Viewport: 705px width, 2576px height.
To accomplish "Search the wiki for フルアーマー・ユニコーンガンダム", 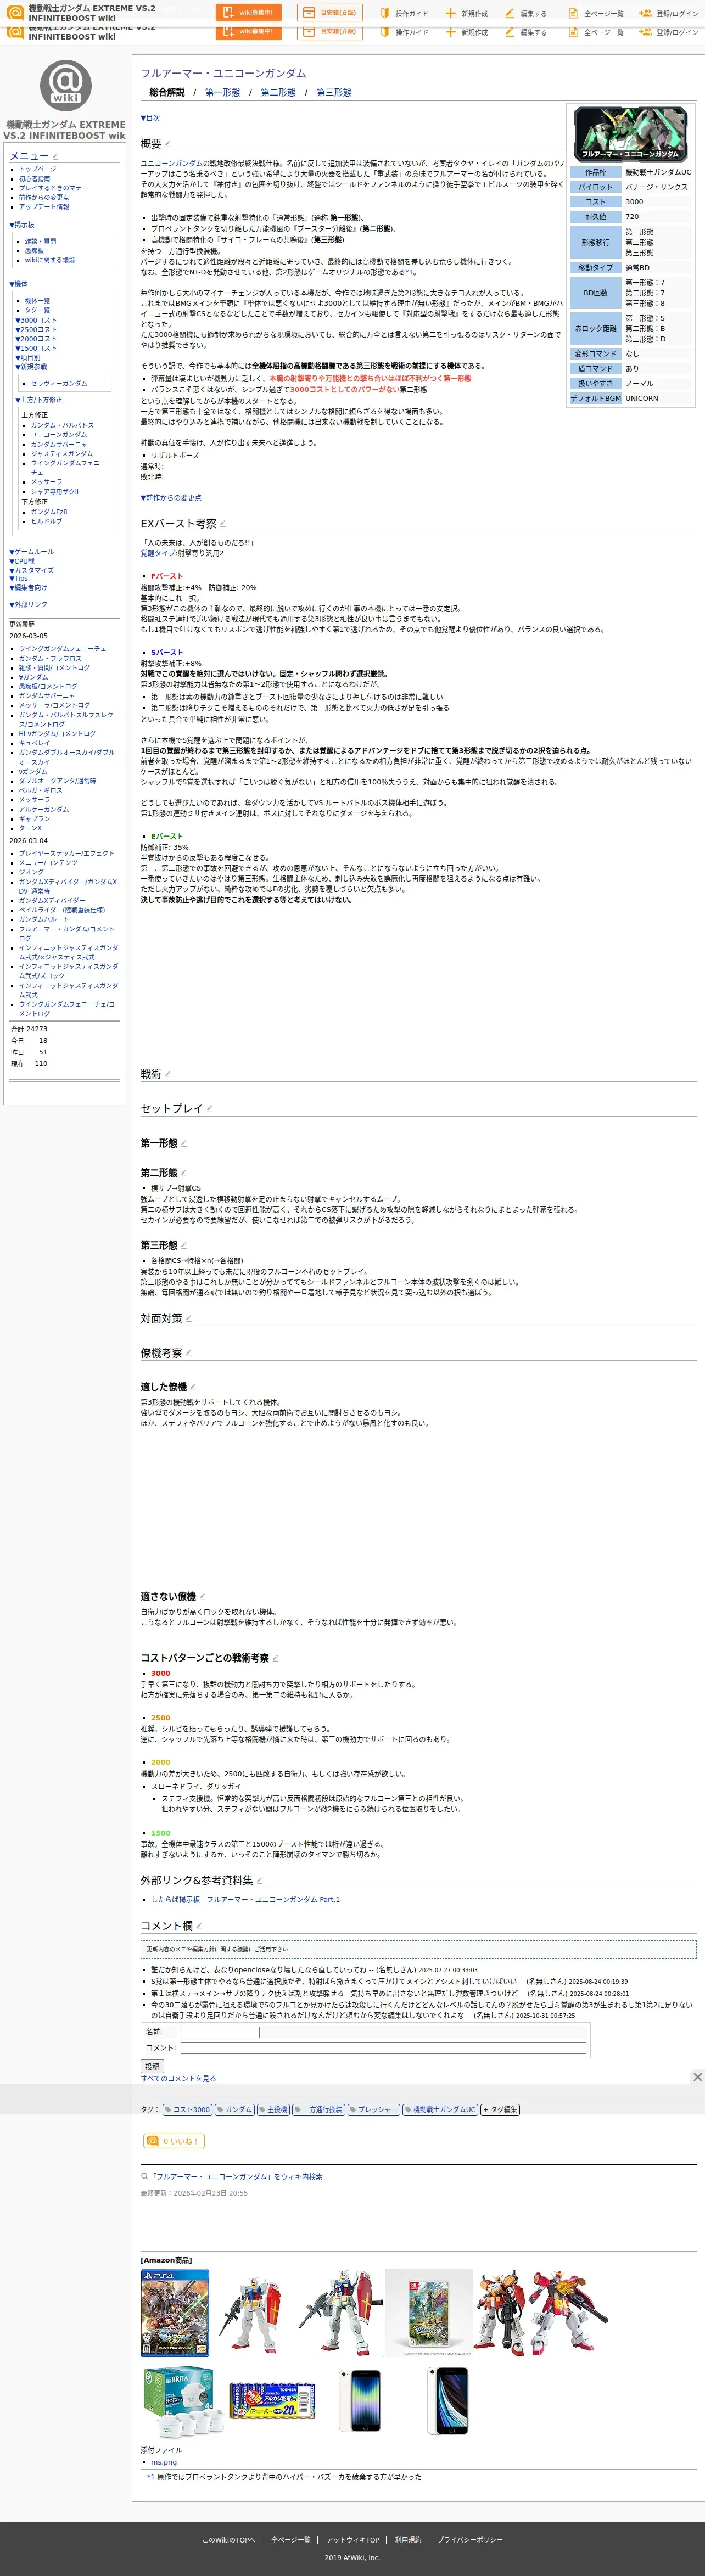I will [231, 2176].
